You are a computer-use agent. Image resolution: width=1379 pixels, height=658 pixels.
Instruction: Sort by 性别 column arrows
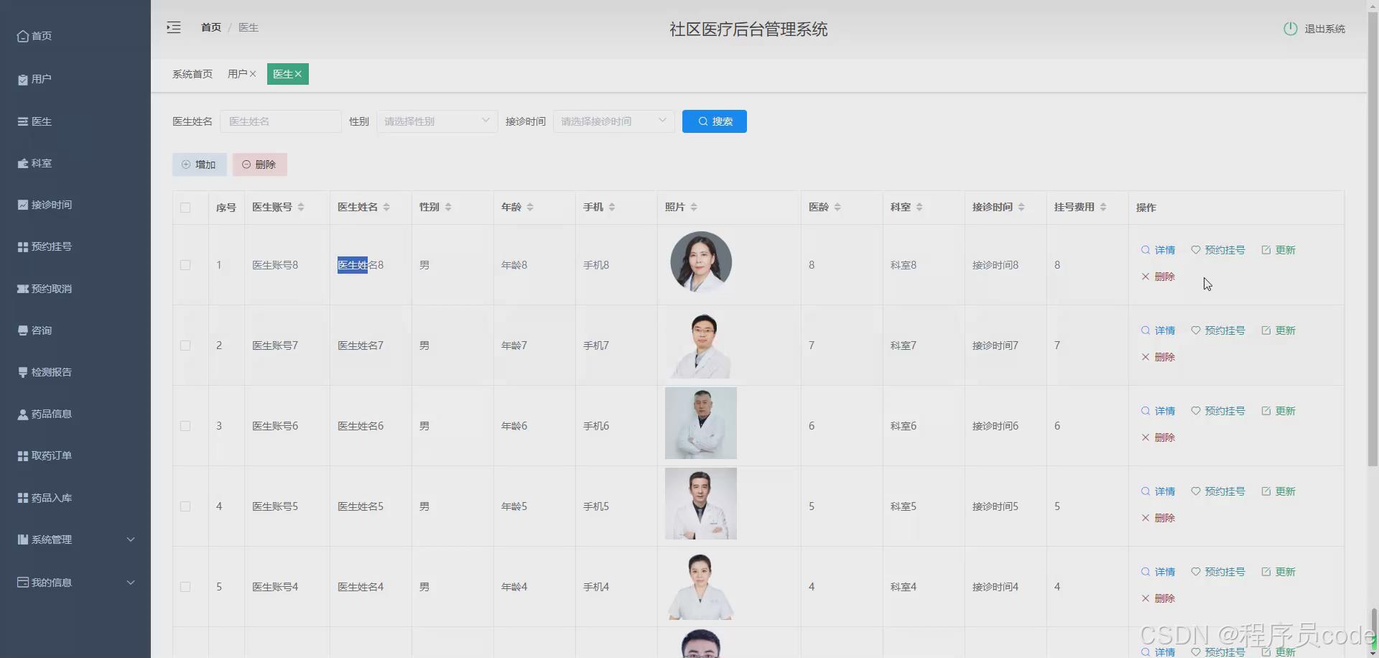(x=448, y=207)
